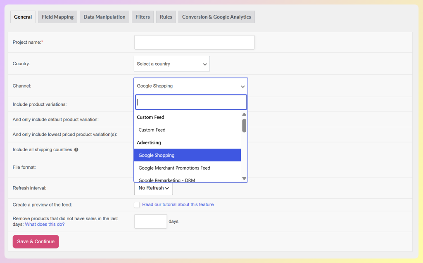Screen dimensions: 423x263
Task: Click the What does this do? link
Action: tap(45, 224)
